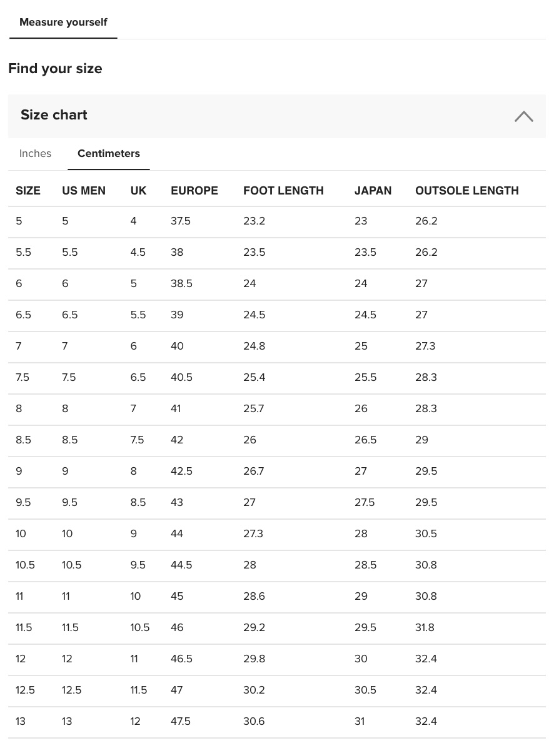Image resolution: width=549 pixels, height=753 pixels.
Task: Click the Japan size 31 cell
Action: coord(360,722)
